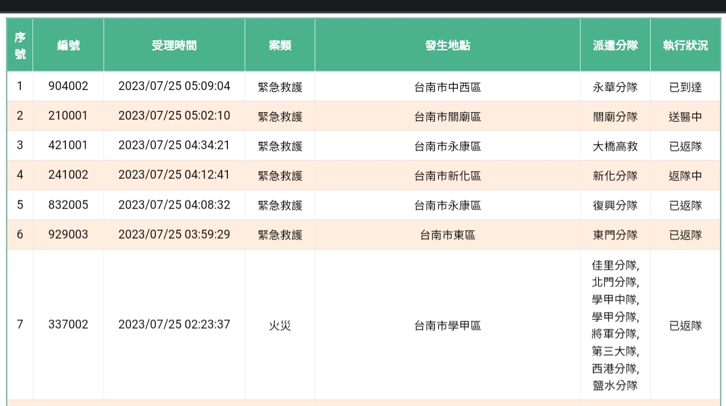Select the 案類 column header

click(280, 46)
